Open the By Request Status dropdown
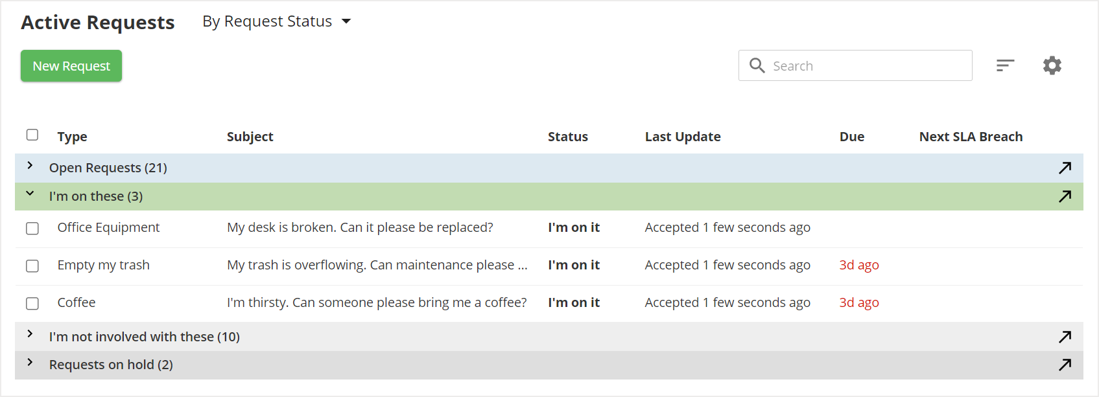This screenshot has height=397, width=1099. tap(277, 21)
